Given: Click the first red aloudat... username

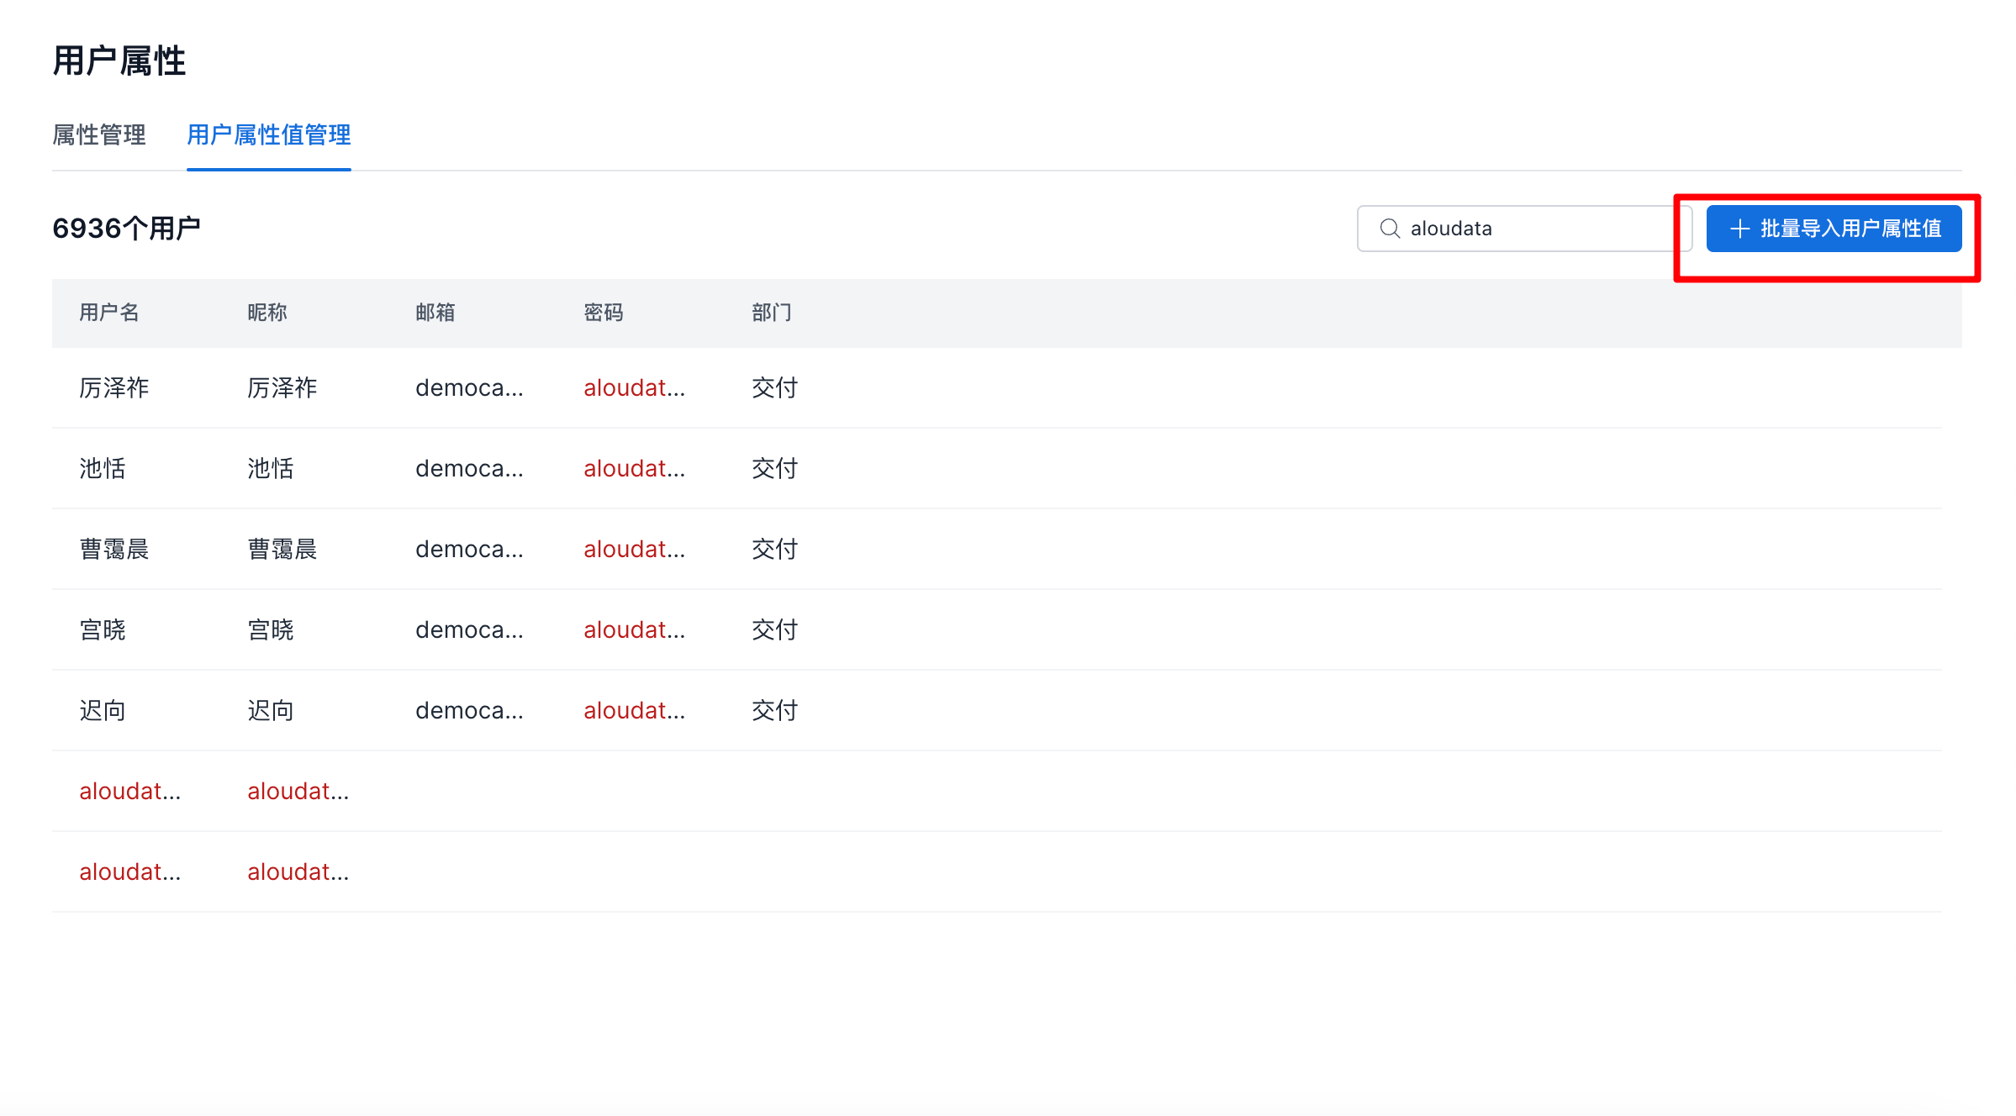Looking at the screenshot, I should tap(129, 791).
